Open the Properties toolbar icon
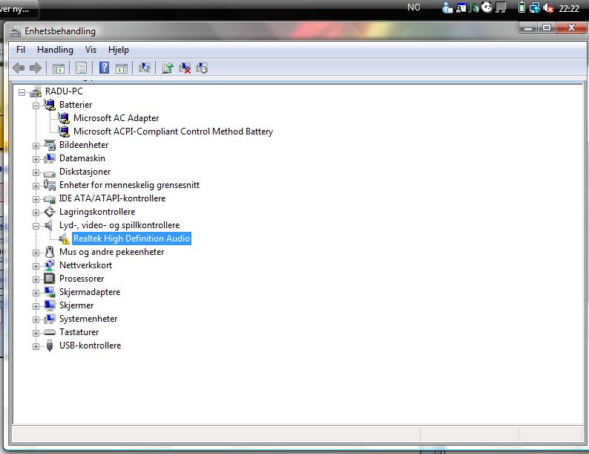The height and width of the screenshot is (454, 589). (x=81, y=68)
